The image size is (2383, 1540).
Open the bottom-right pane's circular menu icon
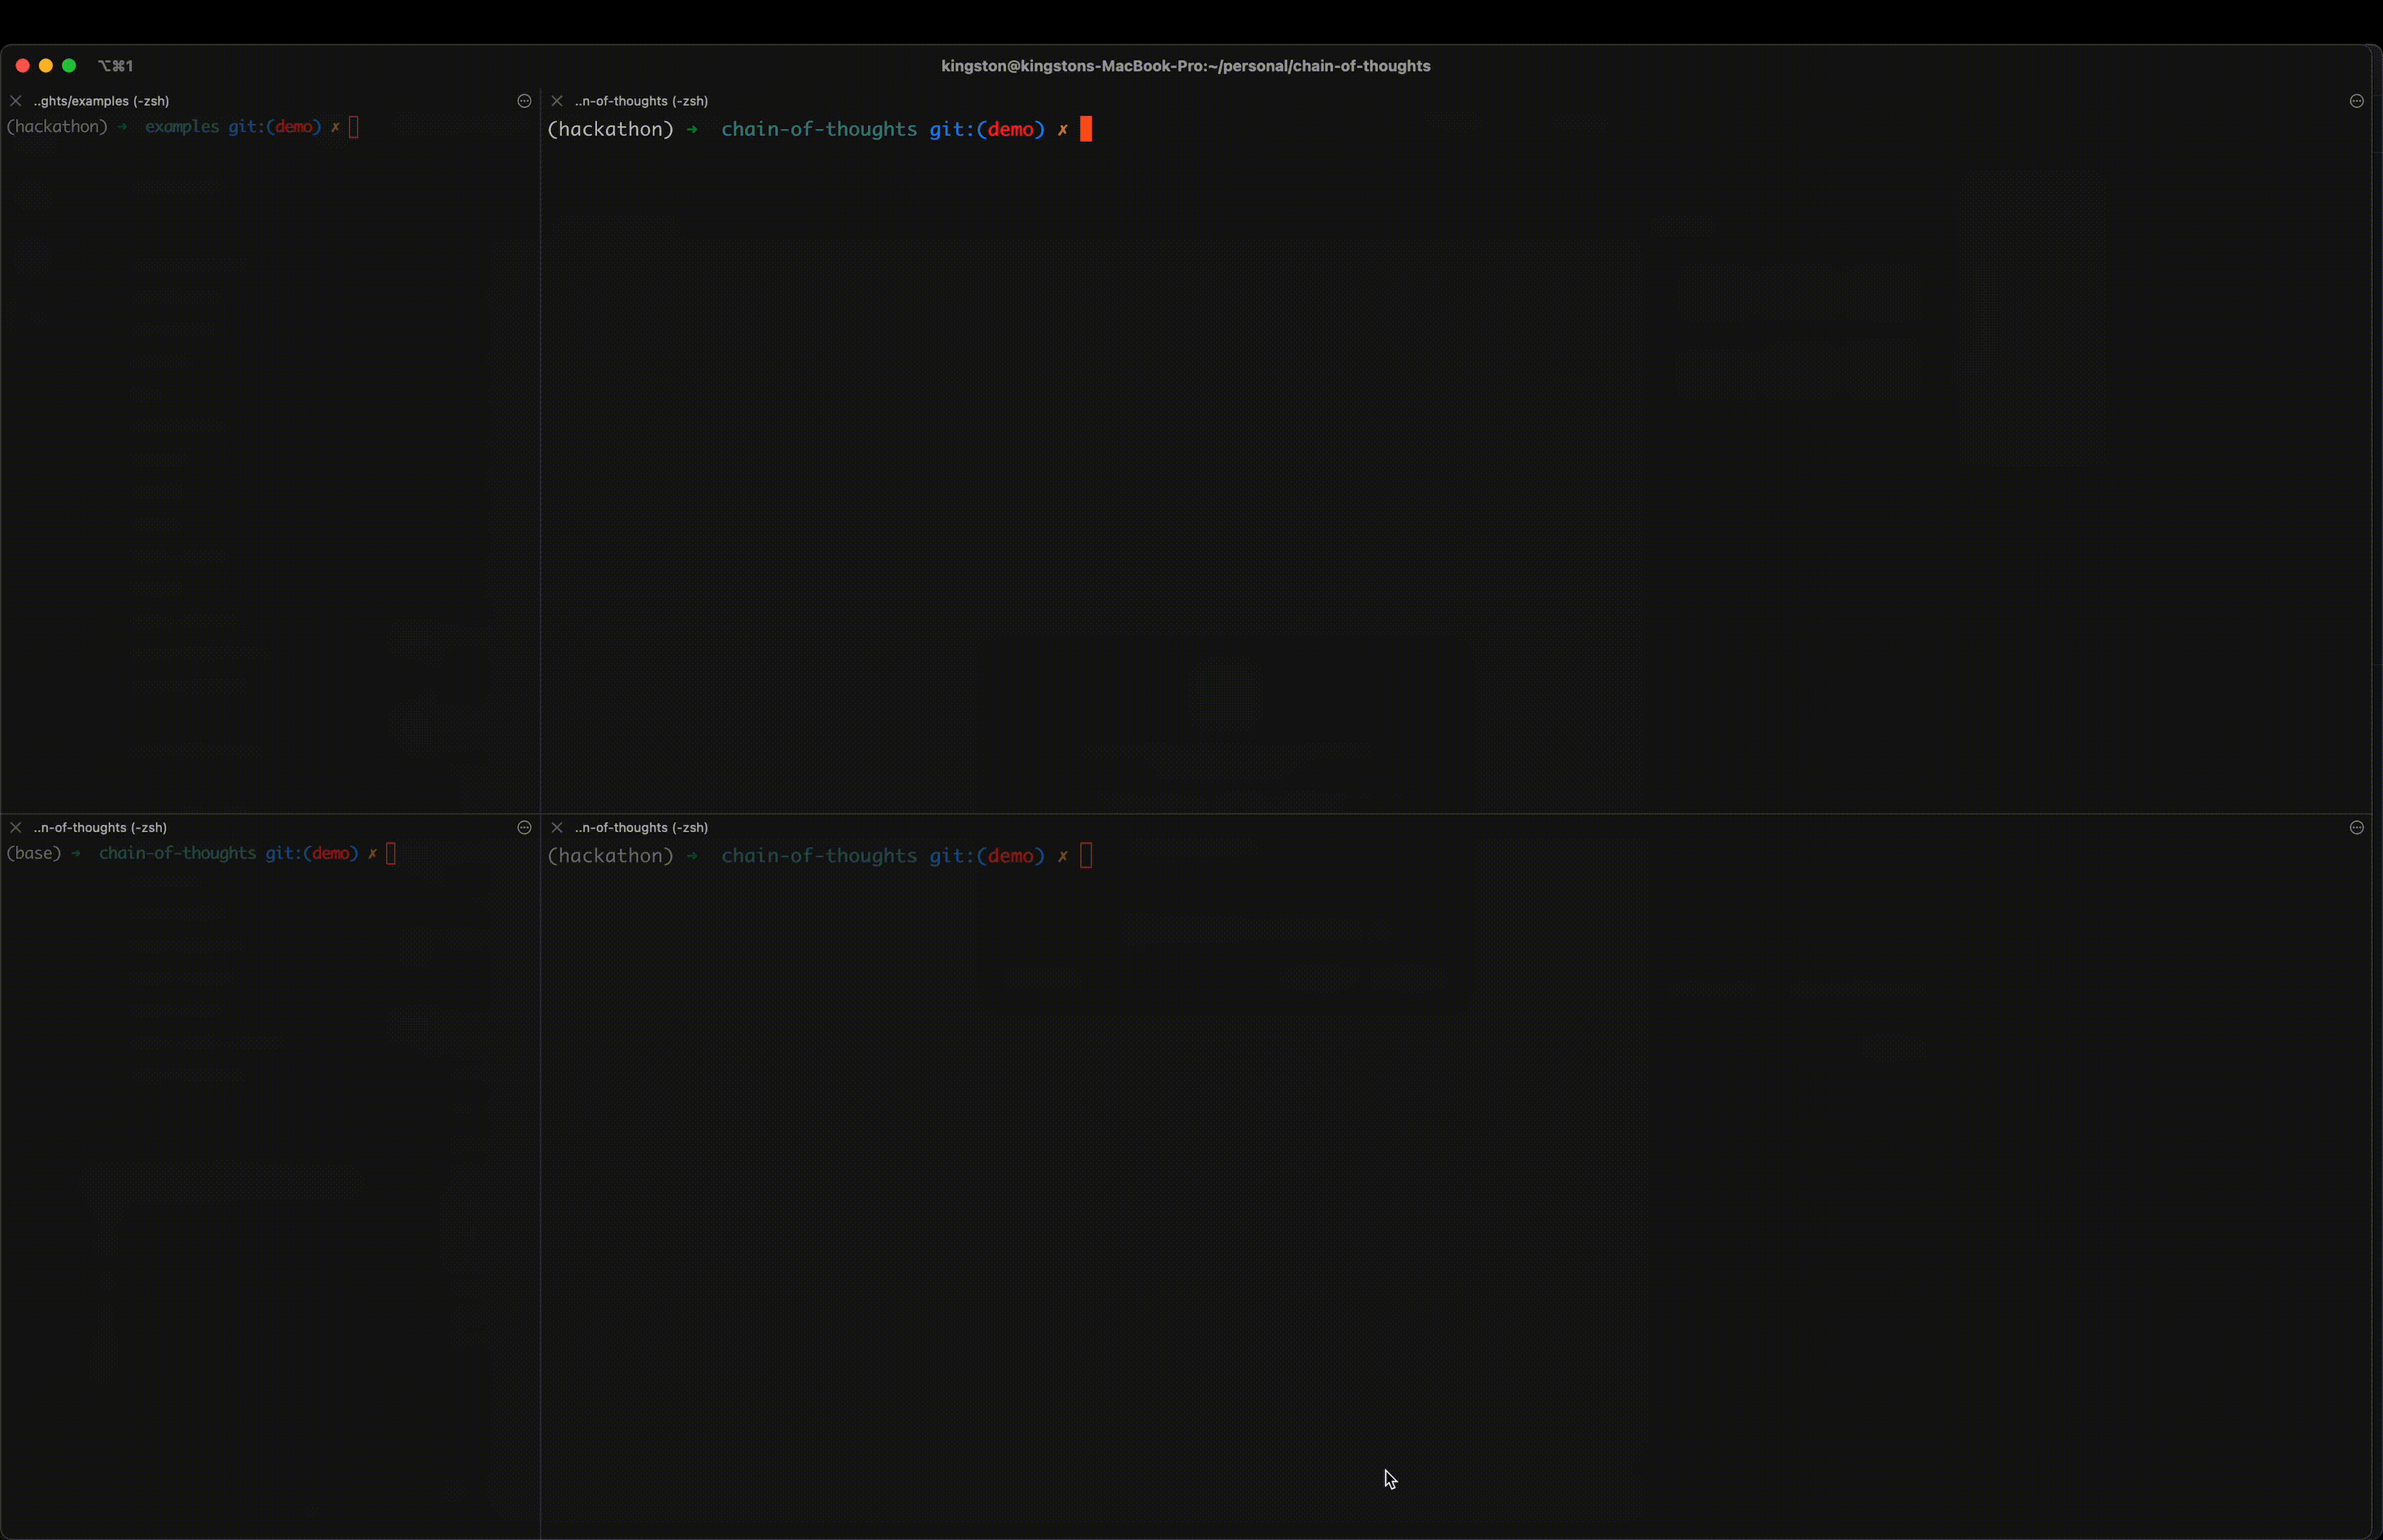2357,827
